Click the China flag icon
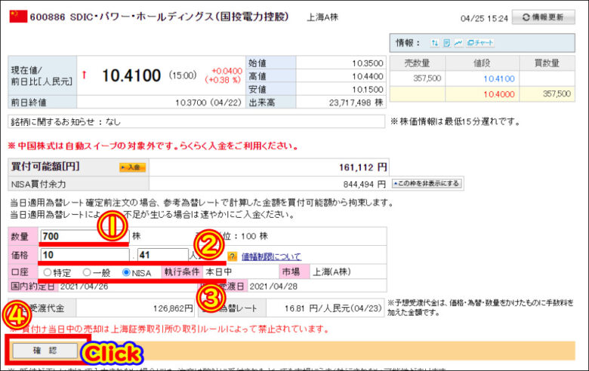Viewport: 589px width, 371px height. (x=18, y=17)
